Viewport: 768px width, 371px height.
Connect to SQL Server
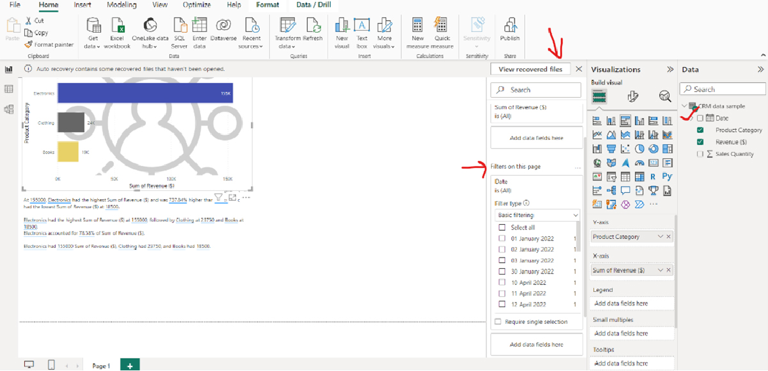tap(180, 33)
